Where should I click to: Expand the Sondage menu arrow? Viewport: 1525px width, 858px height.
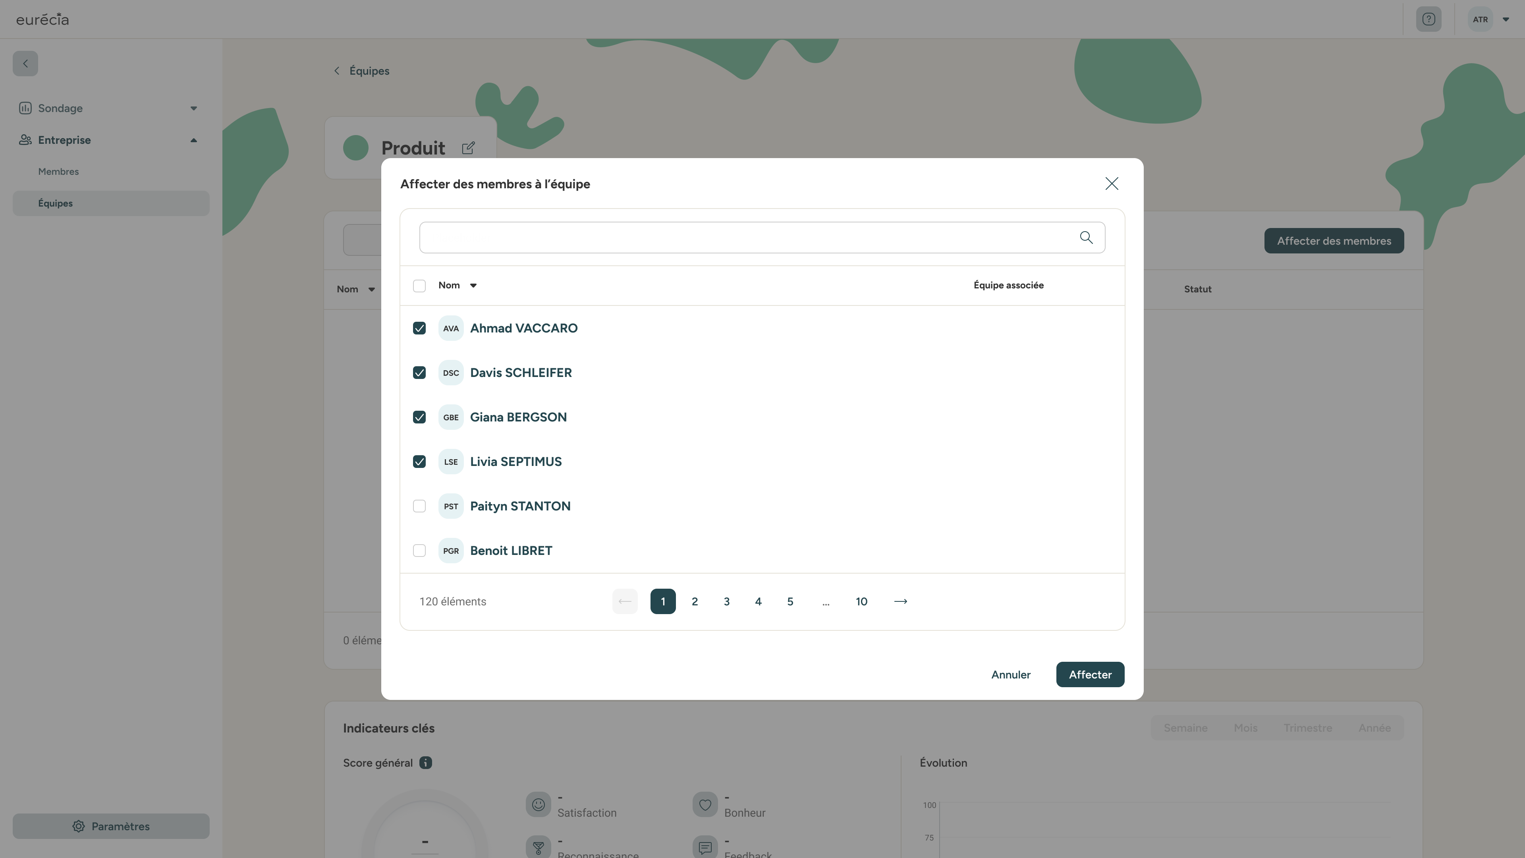coord(193,108)
